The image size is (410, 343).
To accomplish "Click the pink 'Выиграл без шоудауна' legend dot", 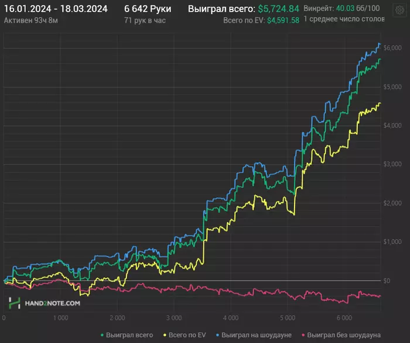I will (x=303, y=335).
